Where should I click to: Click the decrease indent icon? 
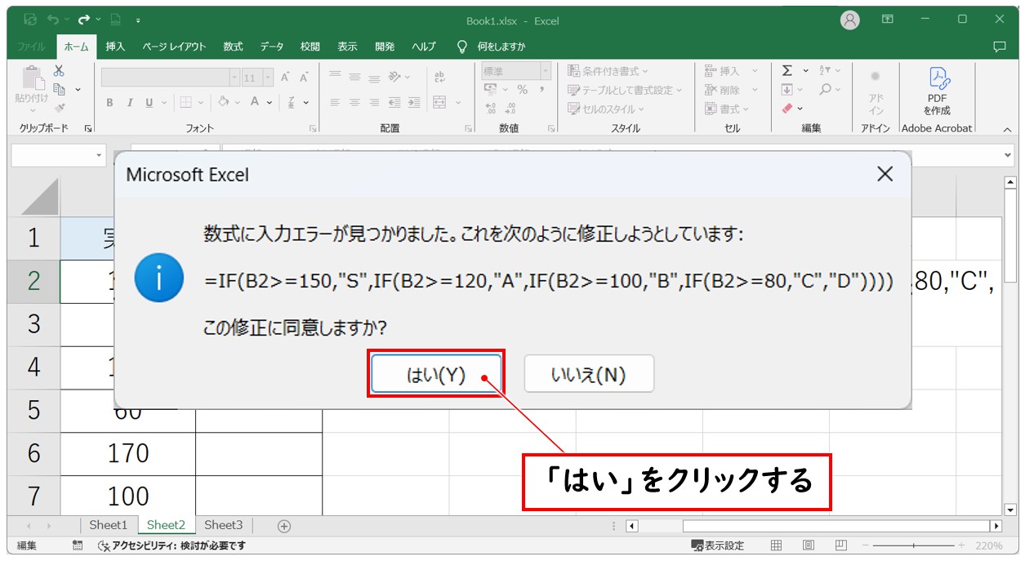tap(394, 103)
